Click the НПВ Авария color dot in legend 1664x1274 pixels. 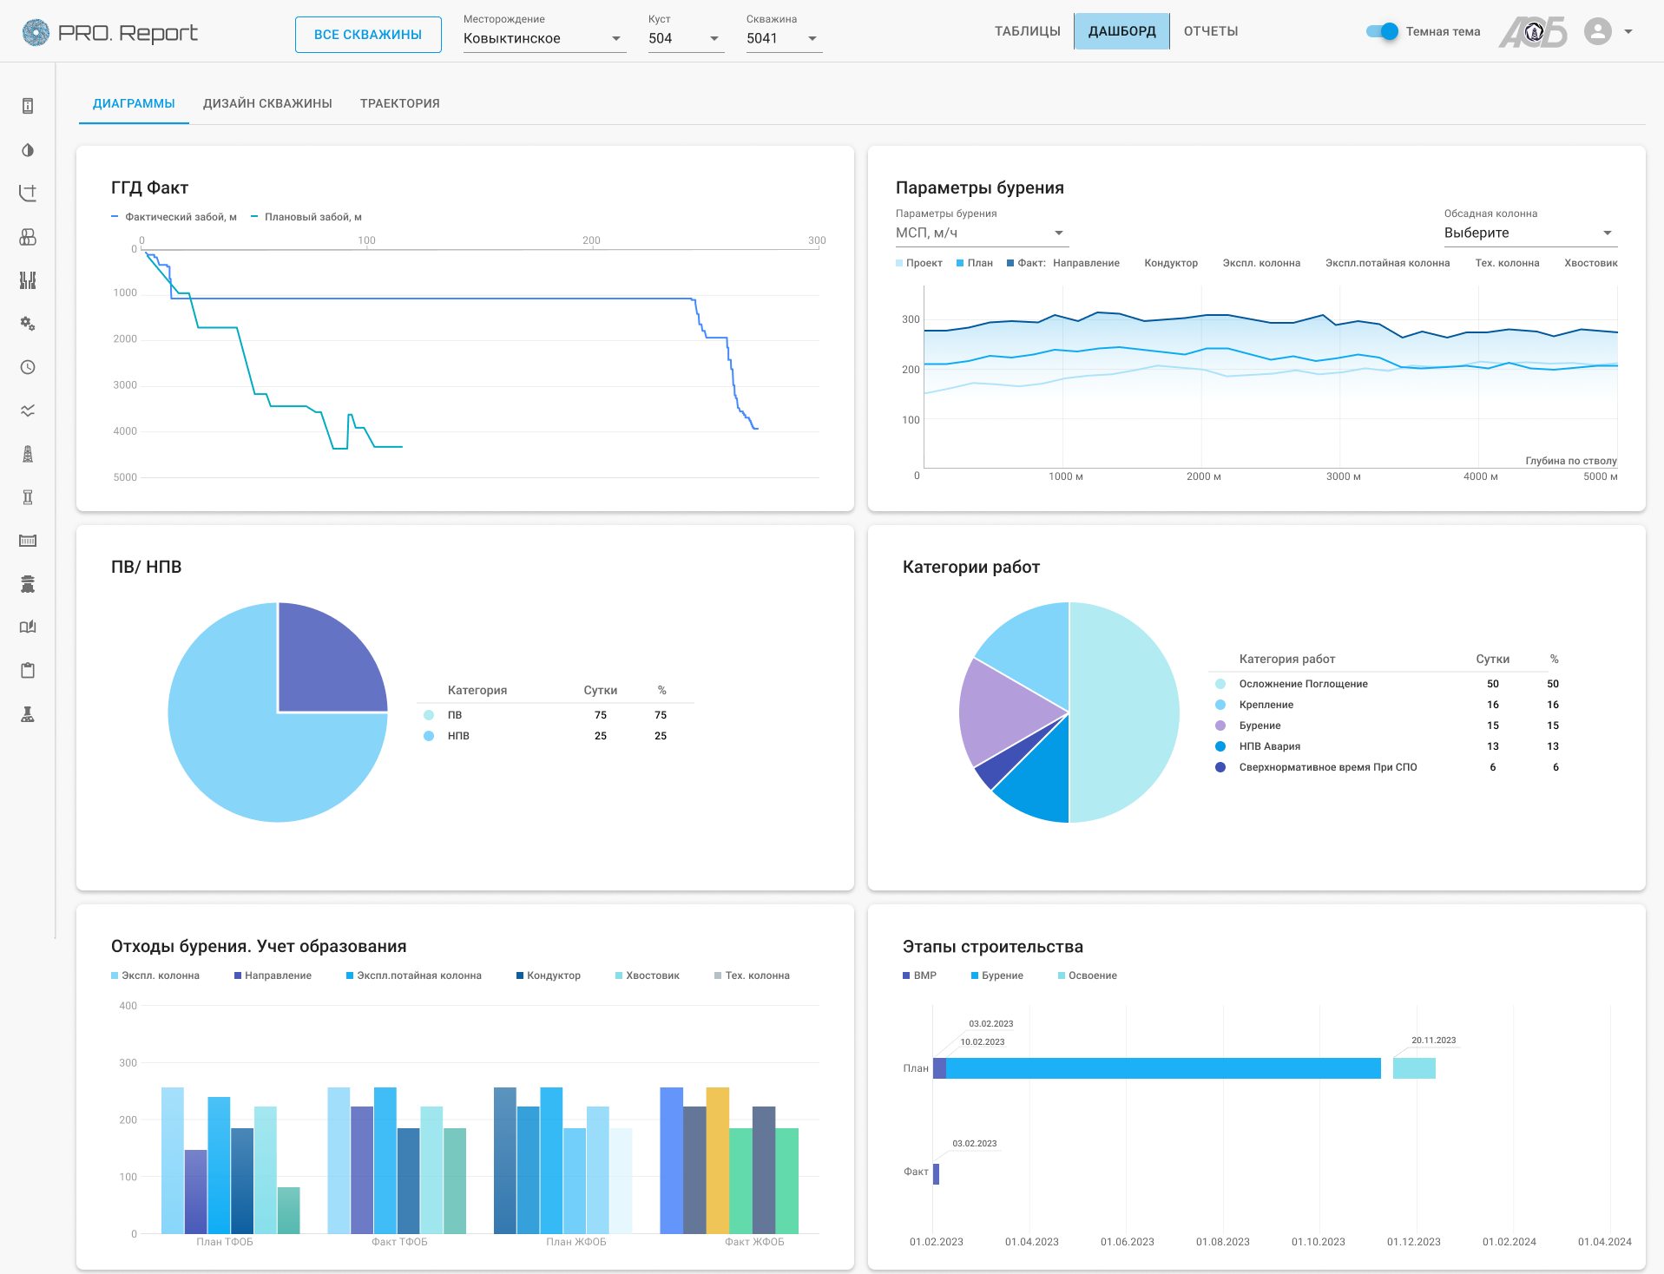coord(1220,746)
